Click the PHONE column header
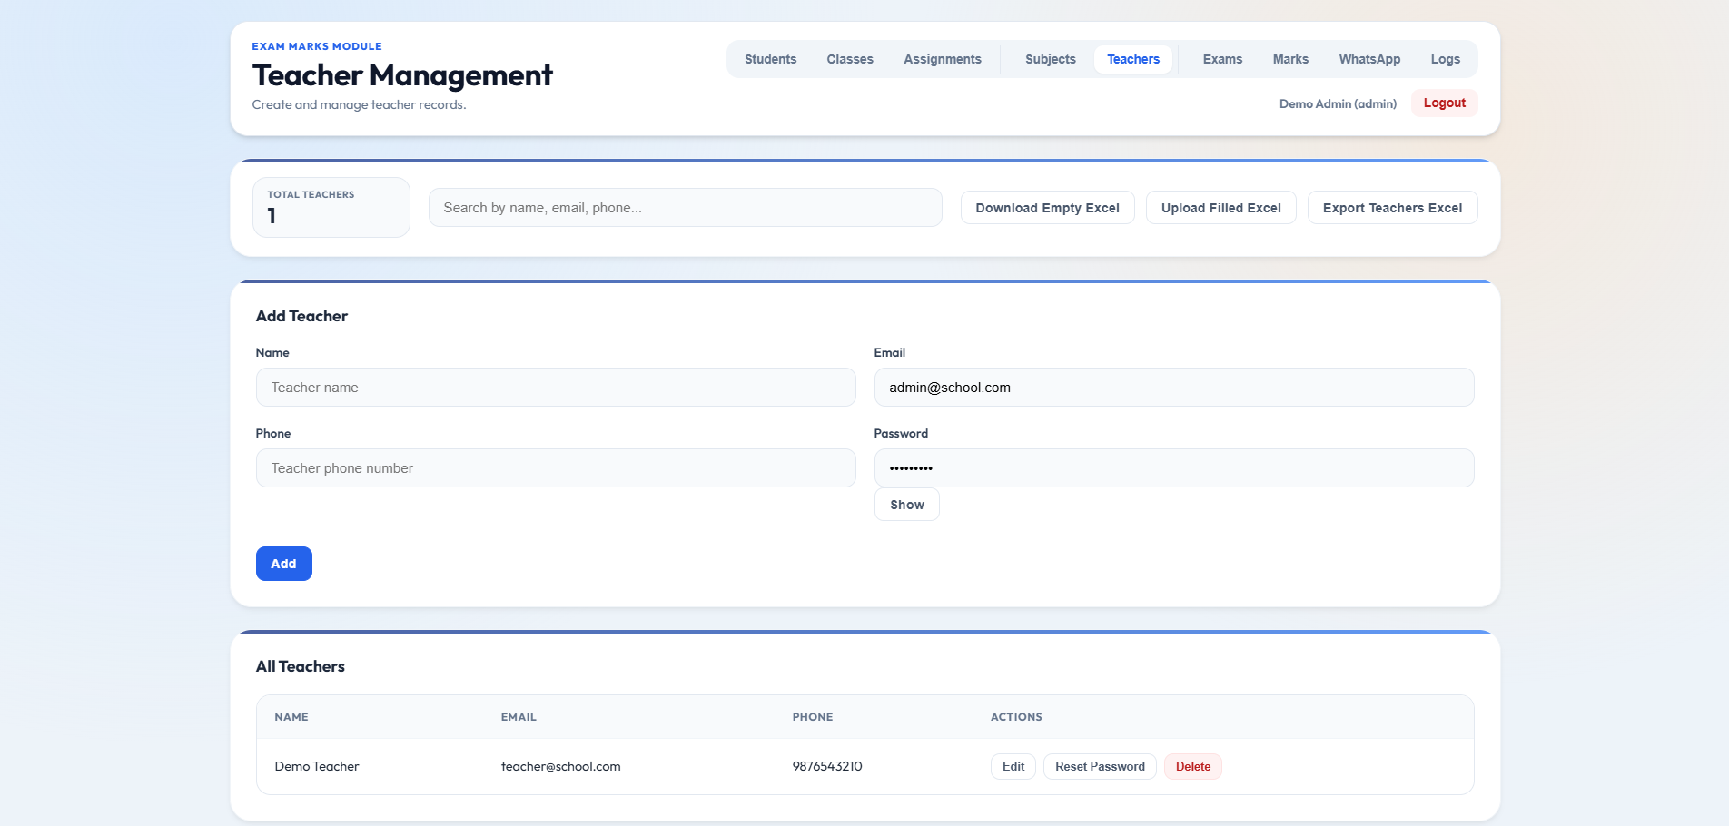The height and width of the screenshot is (826, 1729). coord(812,717)
